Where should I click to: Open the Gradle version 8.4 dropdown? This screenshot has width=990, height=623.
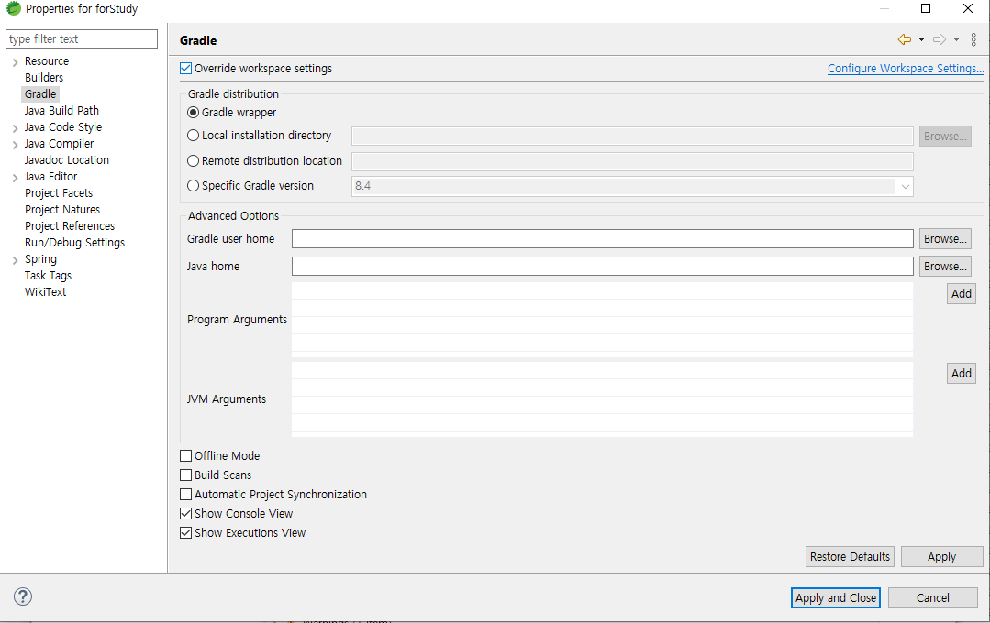tap(905, 186)
